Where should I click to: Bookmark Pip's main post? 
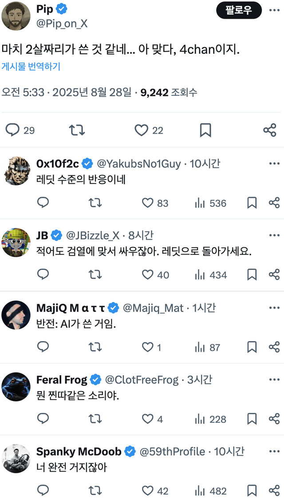[x=205, y=130]
